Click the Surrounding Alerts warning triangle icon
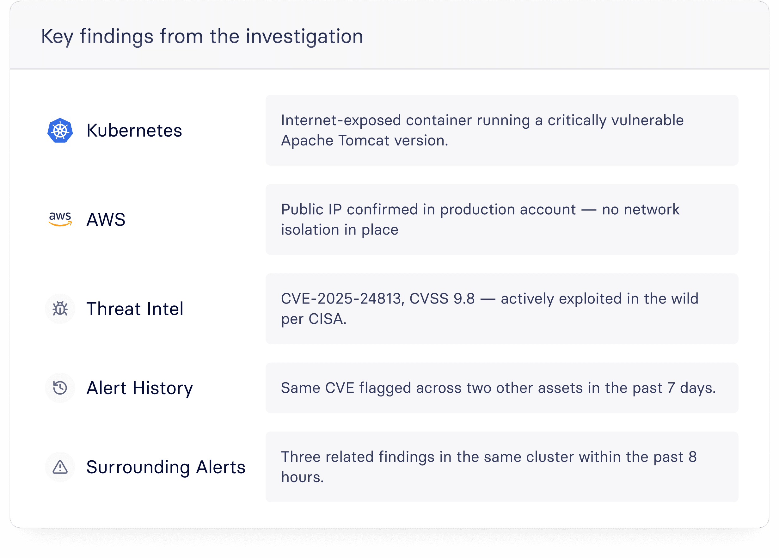The image size is (779, 558). pyautogui.click(x=60, y=467)
